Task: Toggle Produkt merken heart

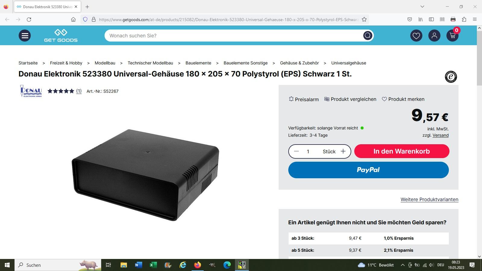Action: tap(403, 99)
